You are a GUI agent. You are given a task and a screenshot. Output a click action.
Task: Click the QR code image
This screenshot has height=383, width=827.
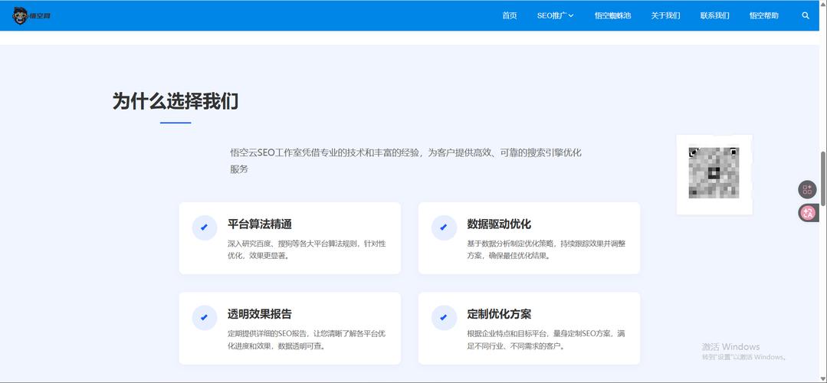click(714, 173)
